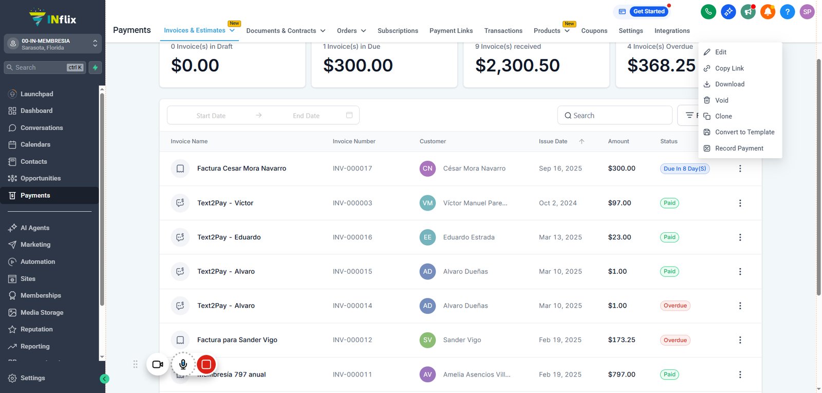Image resolution: width=822 pixels, height=393 pixels.
Task: Click the sparkle AI assistant icon in header
Action: click(x=728, y=12)
